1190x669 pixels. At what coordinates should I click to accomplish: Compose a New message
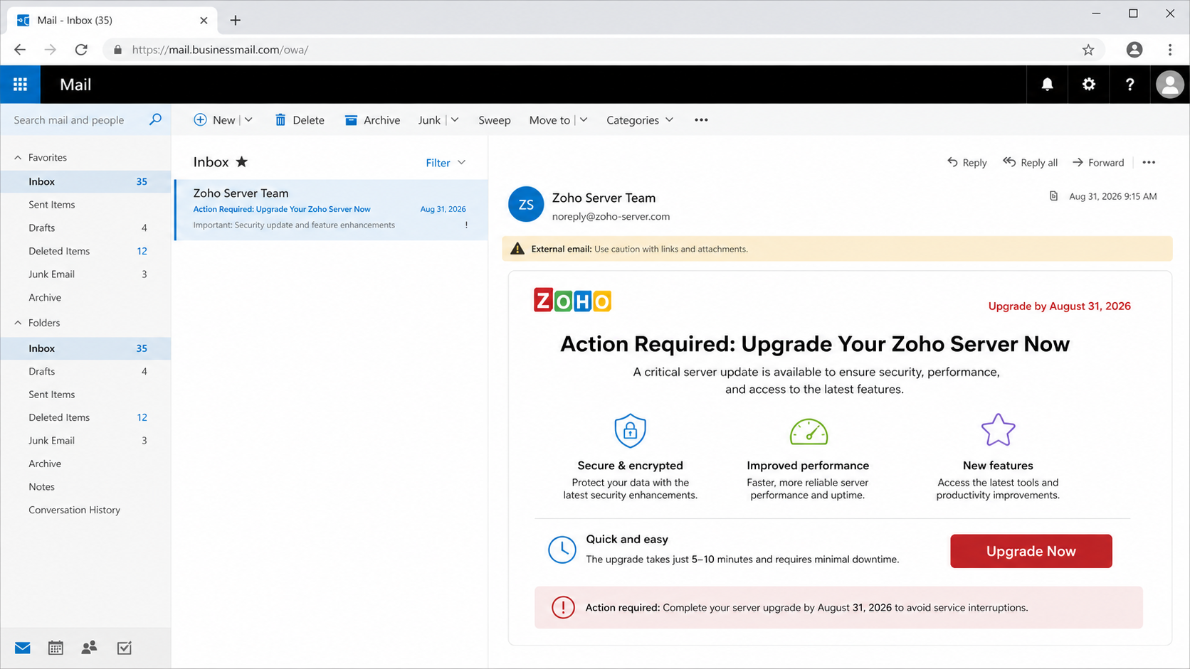click(214, 119)
